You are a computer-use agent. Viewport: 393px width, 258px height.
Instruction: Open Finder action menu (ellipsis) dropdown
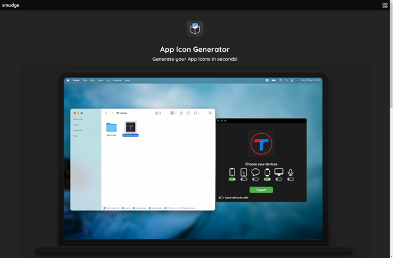(x=196, y=113)
